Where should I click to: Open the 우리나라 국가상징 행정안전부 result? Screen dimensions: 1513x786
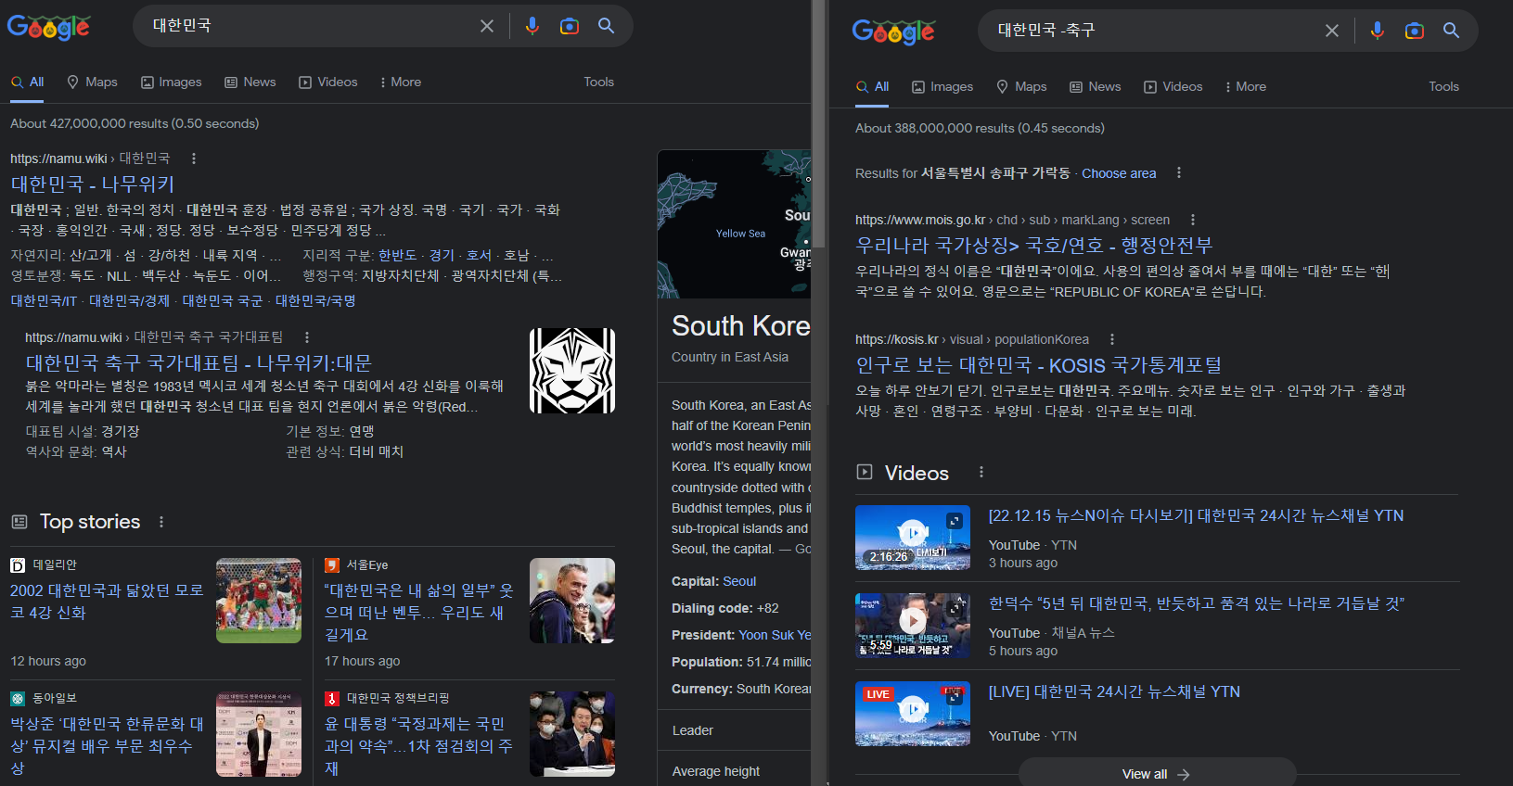[1033, 246]
